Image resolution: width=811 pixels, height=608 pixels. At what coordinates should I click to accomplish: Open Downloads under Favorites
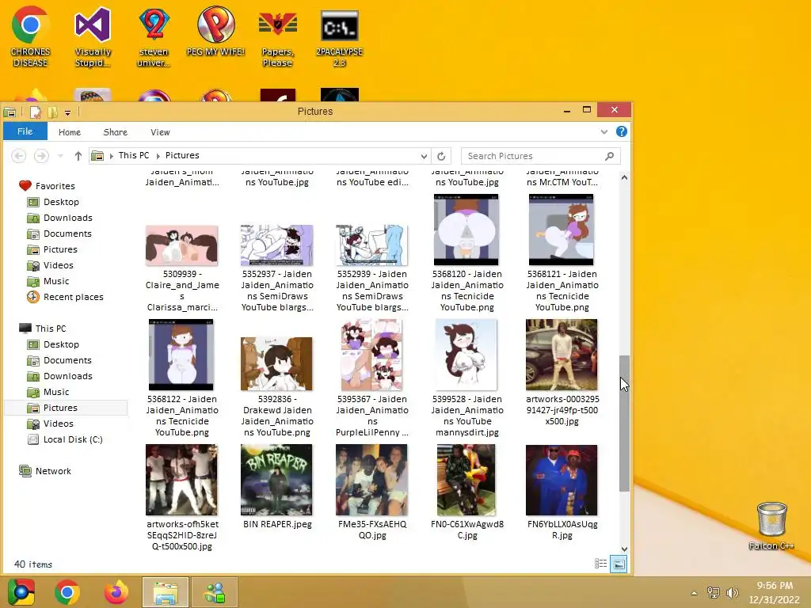68,218
